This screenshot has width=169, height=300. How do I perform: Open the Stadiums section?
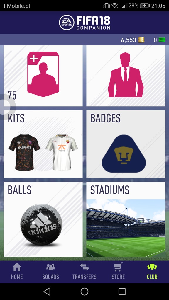pyautogui.click(x=126, y=219)
